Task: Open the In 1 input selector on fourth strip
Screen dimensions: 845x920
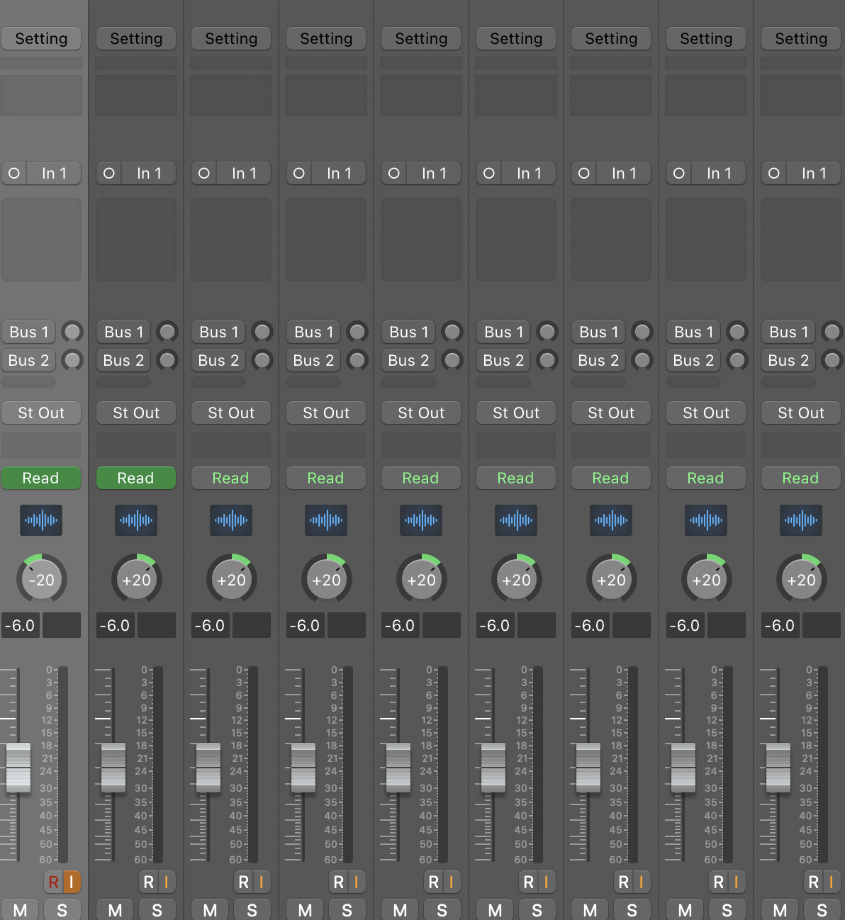Action: (x=339, y=173)
